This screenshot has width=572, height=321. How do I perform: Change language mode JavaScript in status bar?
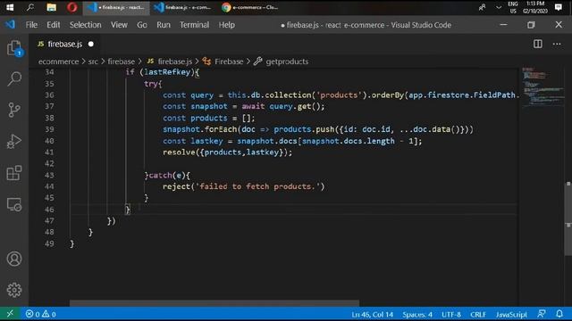click(511, 314)
